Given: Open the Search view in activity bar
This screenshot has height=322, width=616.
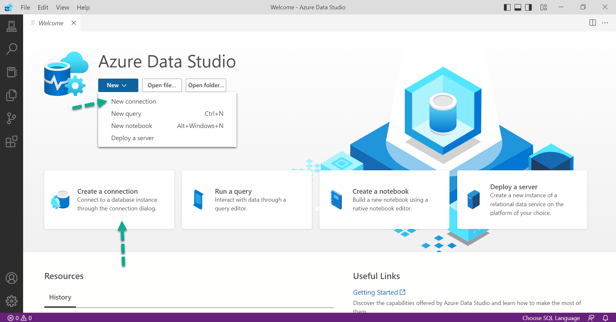Looking at the screenshot, I should coord(12,49).
